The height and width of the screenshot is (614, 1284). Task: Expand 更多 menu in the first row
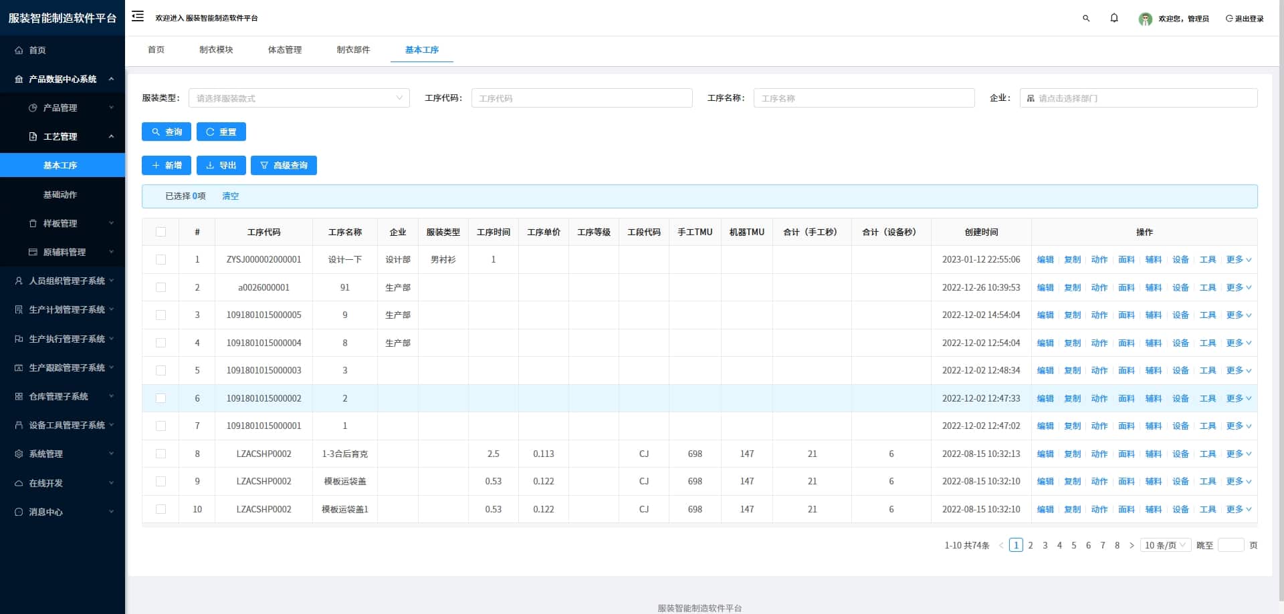[1239, 259]
